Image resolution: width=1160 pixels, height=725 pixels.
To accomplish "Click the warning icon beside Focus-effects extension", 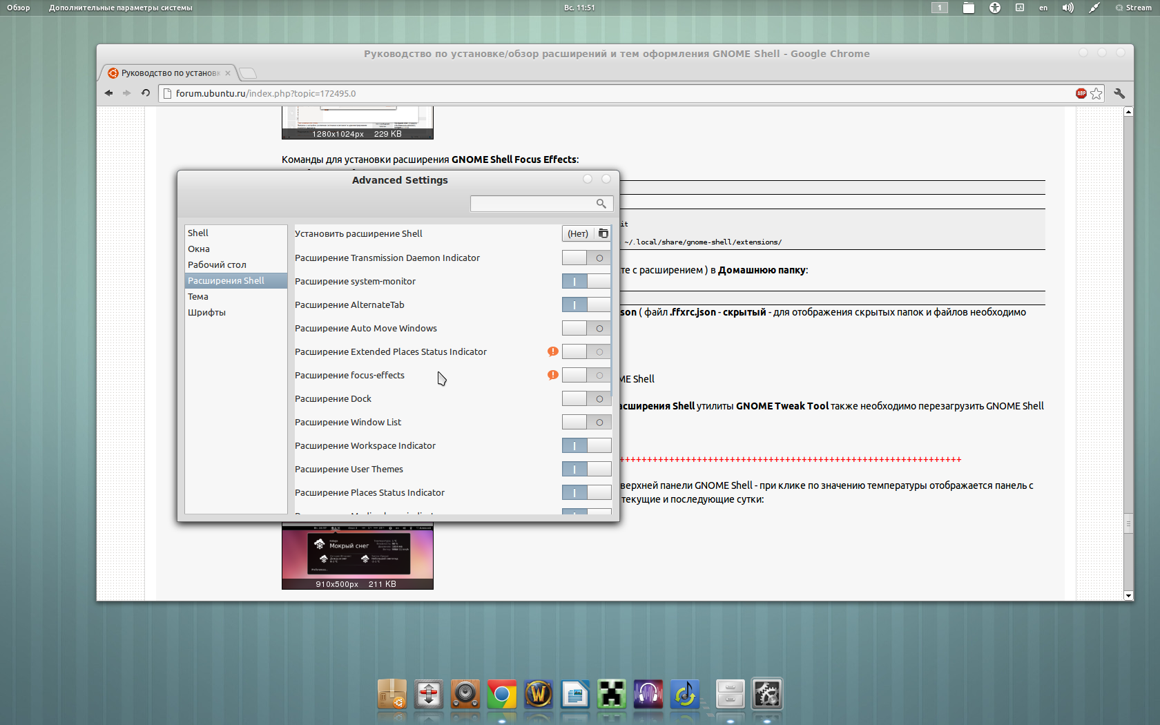I will 552,375.
